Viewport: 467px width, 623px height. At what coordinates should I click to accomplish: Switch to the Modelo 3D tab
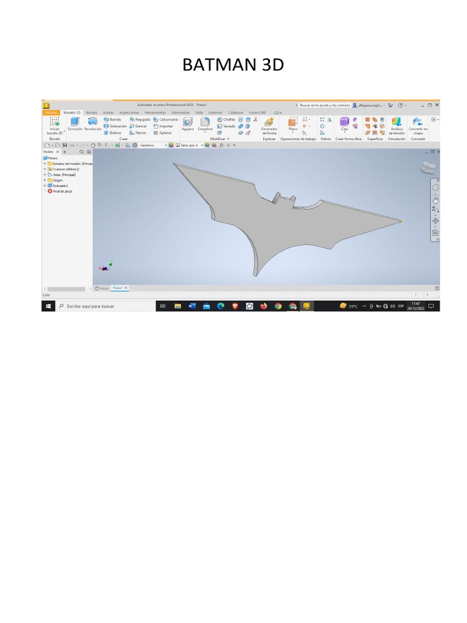click(72, 113)
